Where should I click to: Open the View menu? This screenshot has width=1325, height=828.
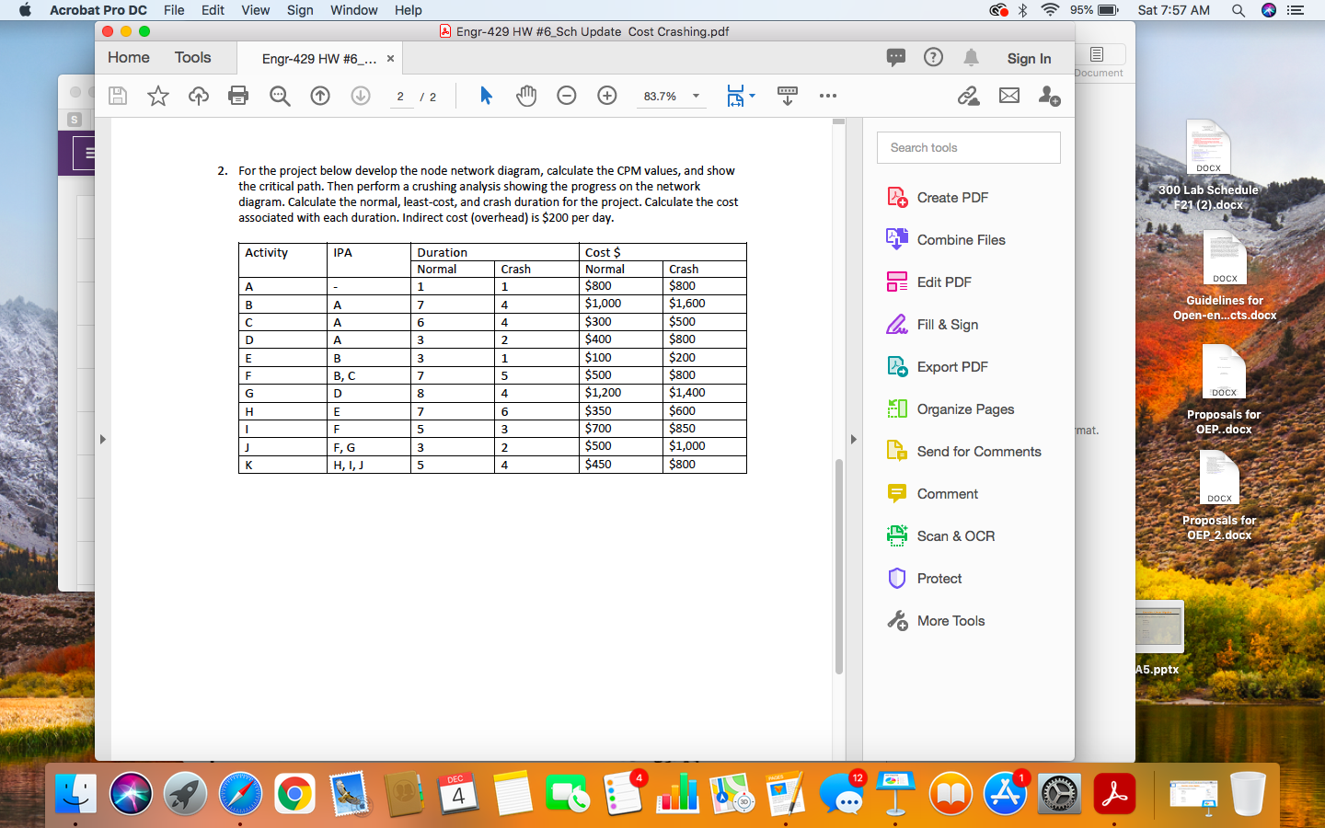click(x=255, y=10)
